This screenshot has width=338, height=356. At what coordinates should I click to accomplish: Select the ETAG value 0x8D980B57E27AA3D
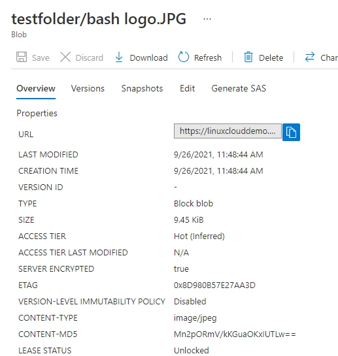(x=214, y=285)
